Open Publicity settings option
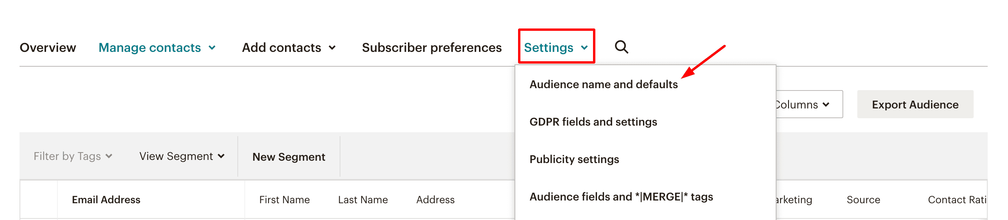Image resolution: width=1008 pixels, height=220 pixels. pos(574,160)
